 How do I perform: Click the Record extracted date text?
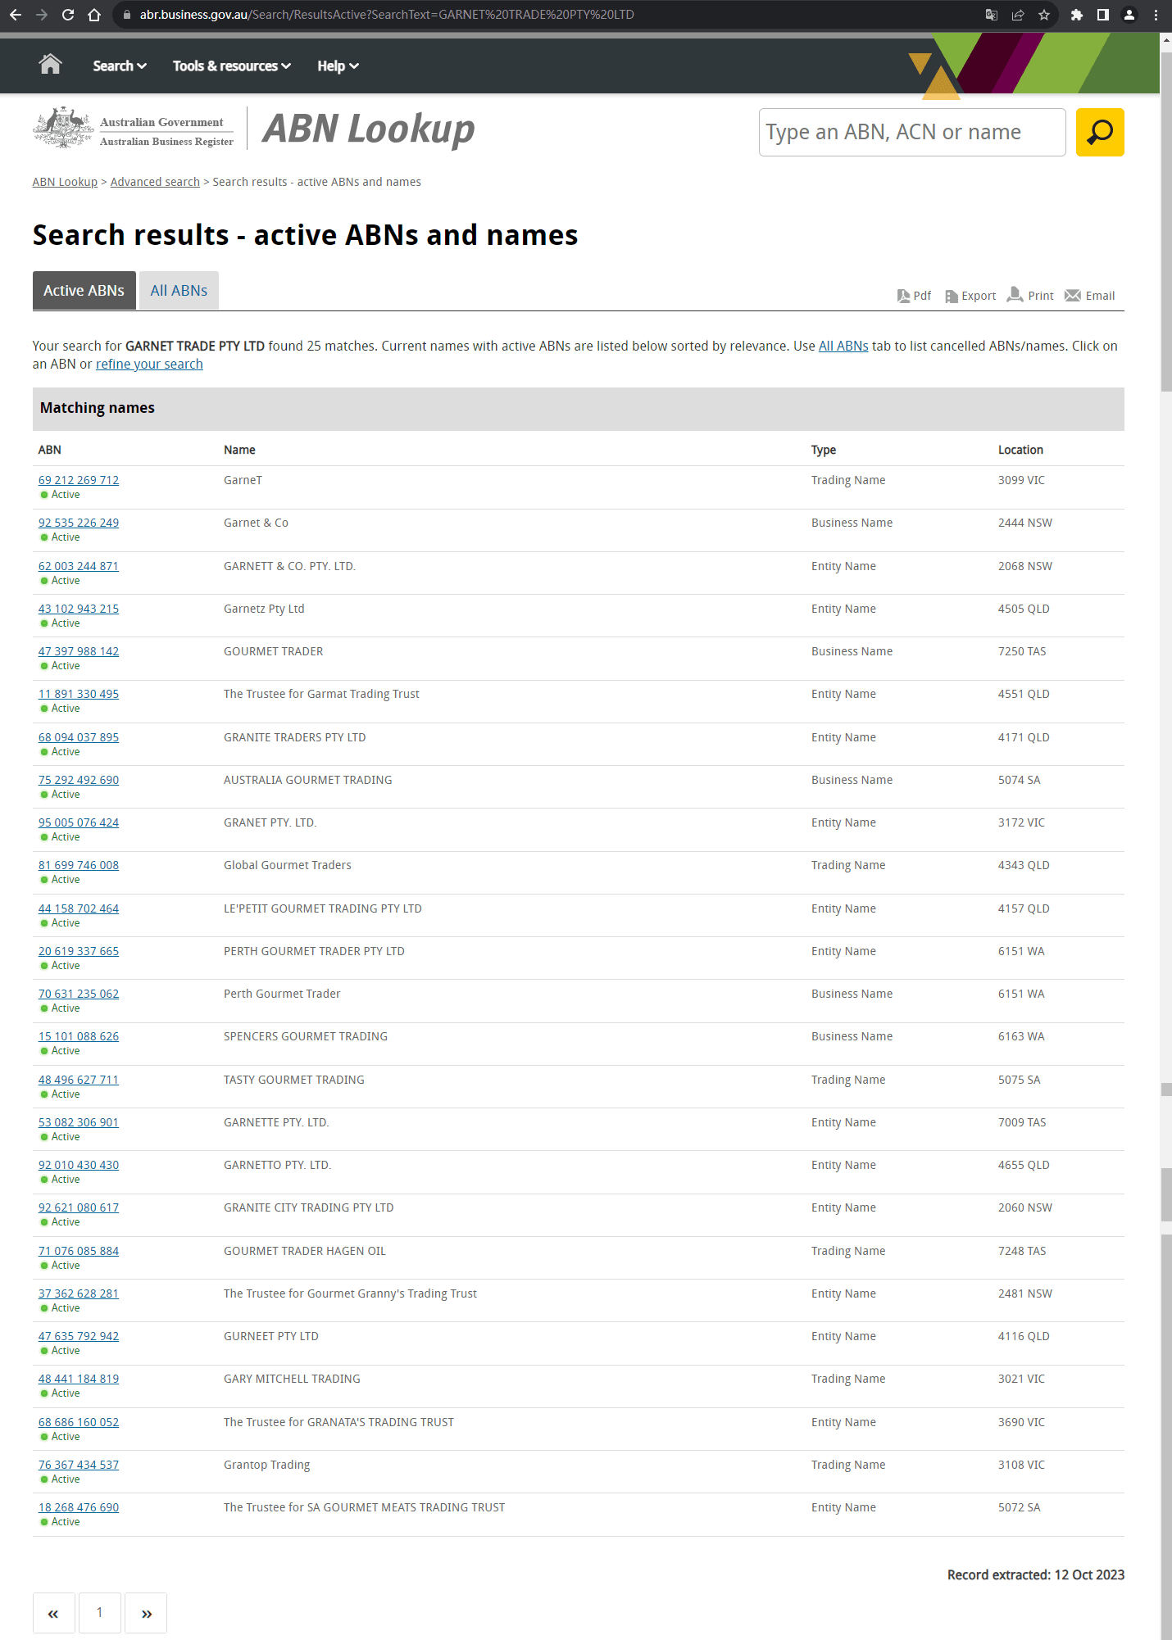click(1036, 1574)
